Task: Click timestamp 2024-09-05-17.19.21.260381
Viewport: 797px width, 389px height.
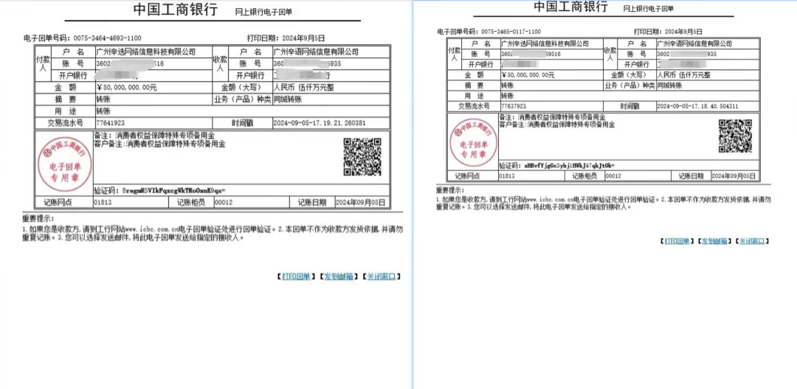Action: point(320,123)
